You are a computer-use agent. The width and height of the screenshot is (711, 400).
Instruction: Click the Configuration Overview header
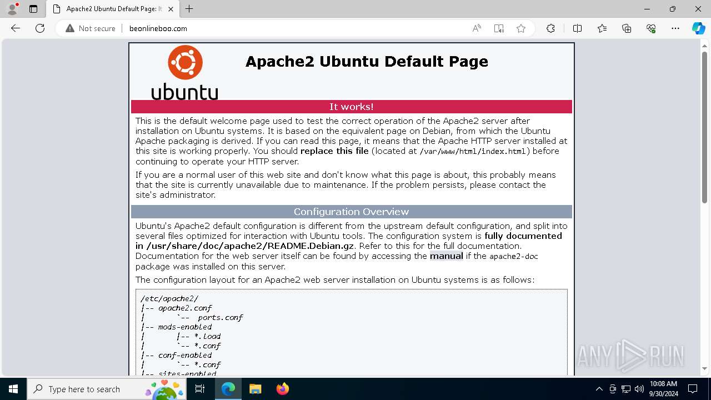point(352,212)
